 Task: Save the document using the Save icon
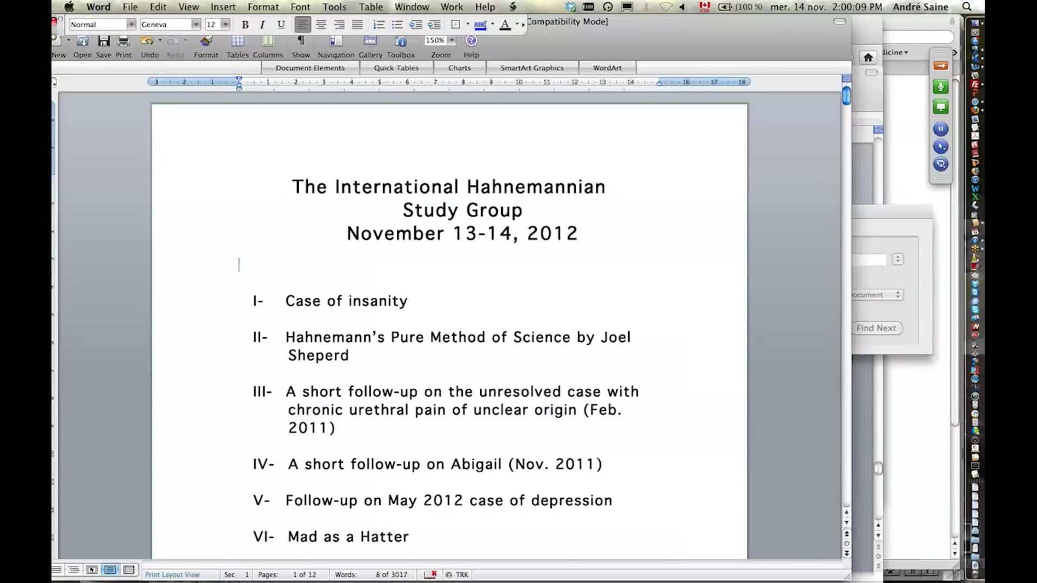[103, 41]
